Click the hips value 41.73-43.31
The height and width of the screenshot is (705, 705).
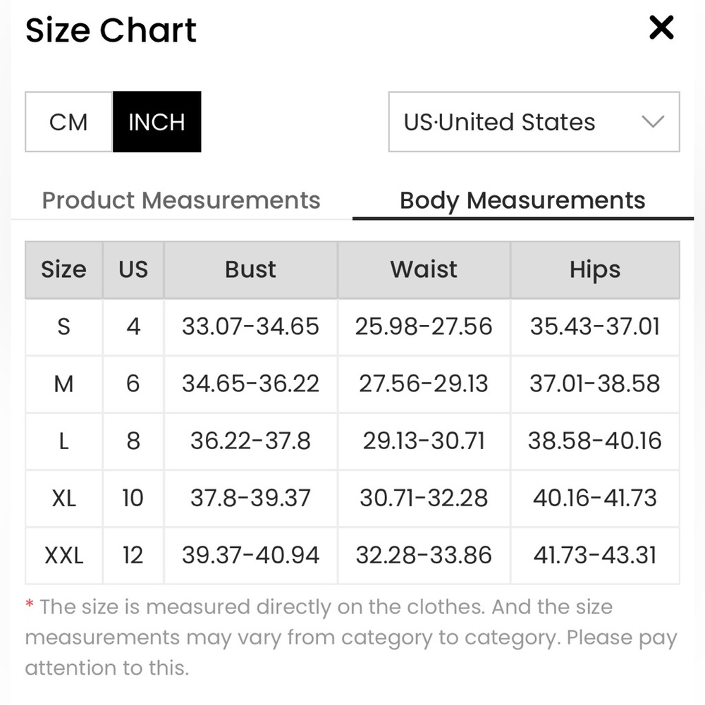pyautogui.click(x=595, y=556)
